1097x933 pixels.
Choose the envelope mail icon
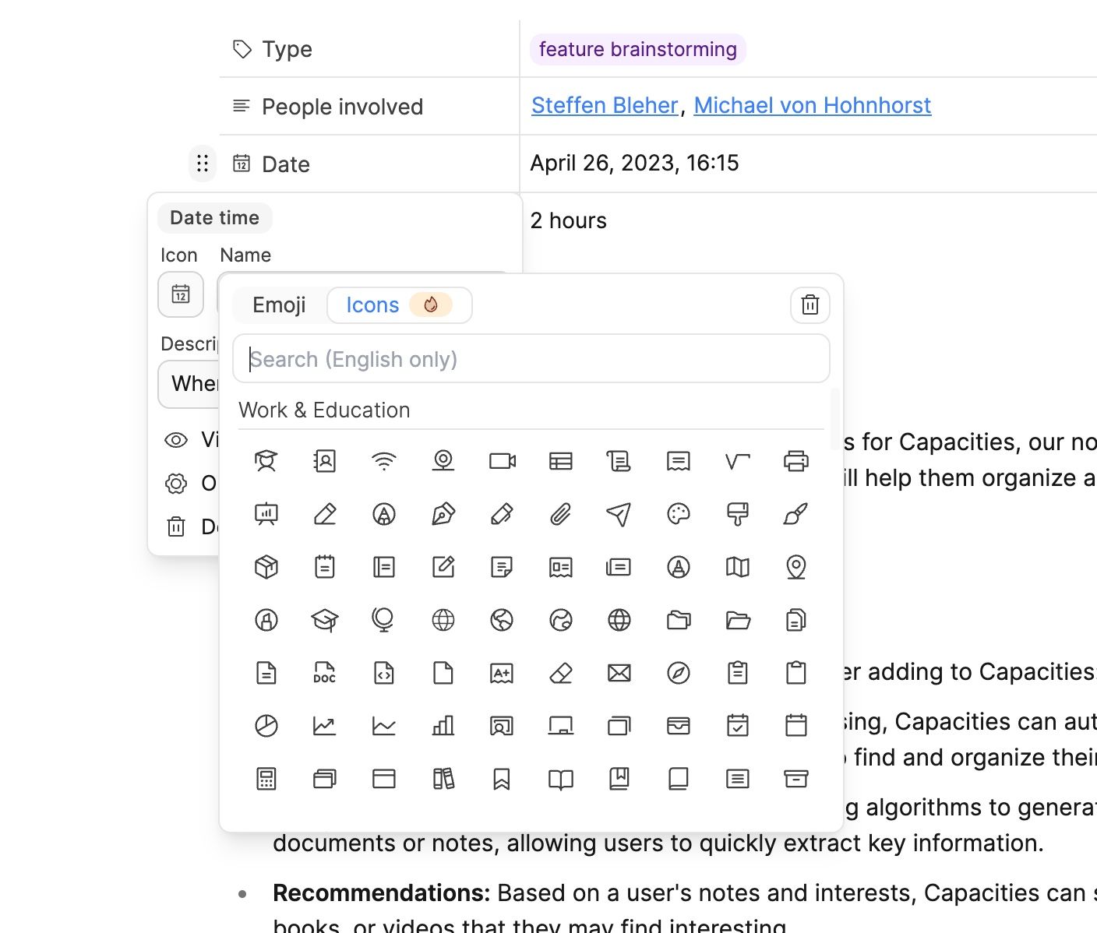pos(619,673)
